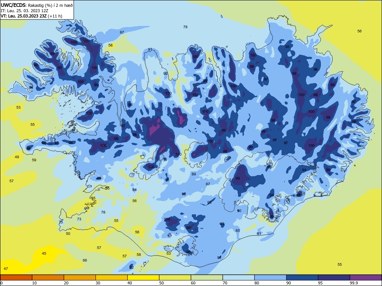Click the pale blue 70–80 legend swatch
The image size is (382, 286).
point(238,278)
